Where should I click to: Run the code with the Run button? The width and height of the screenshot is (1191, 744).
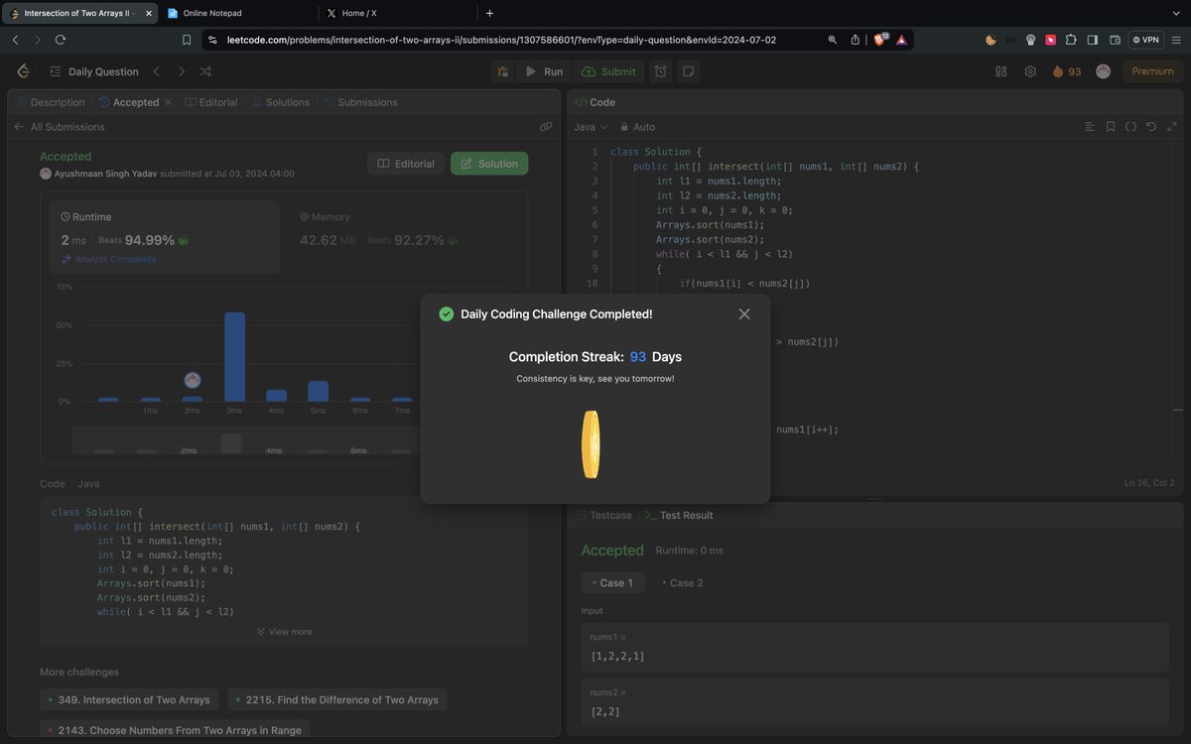544,71
